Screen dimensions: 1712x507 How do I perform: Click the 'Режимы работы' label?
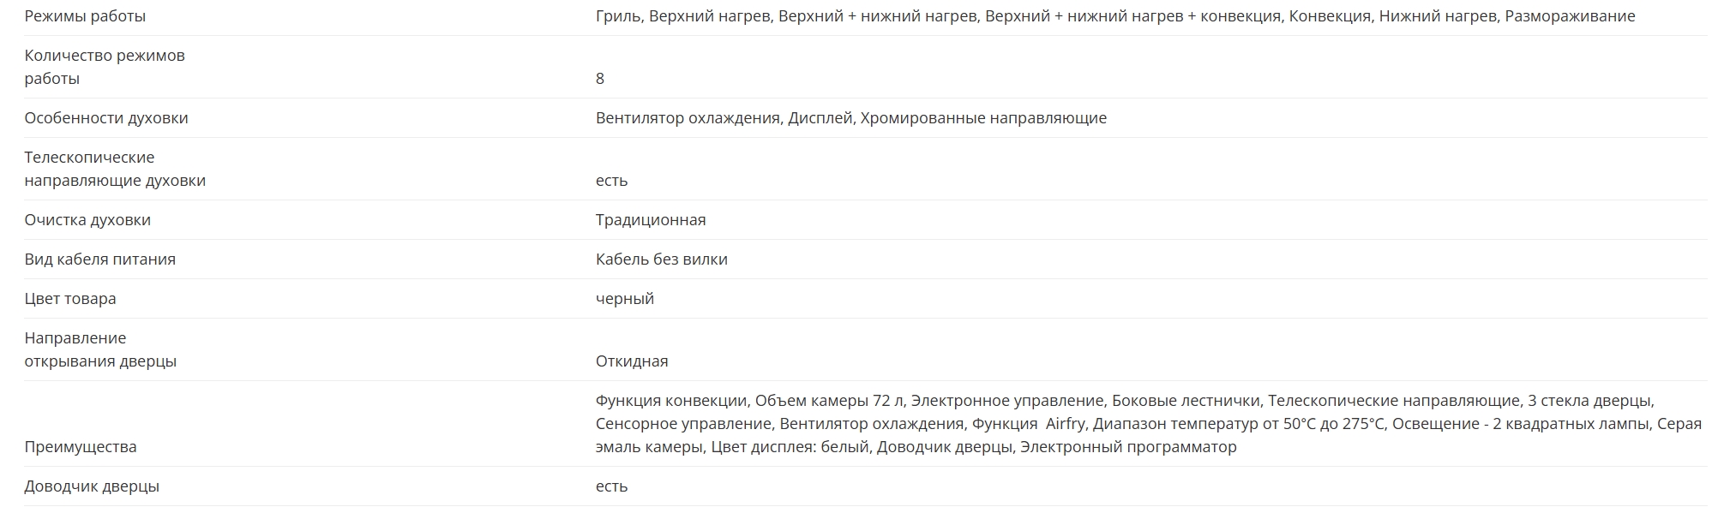[x=85, y=16]
